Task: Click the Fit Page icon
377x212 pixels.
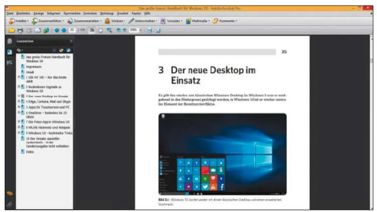Action: point(158,30)
